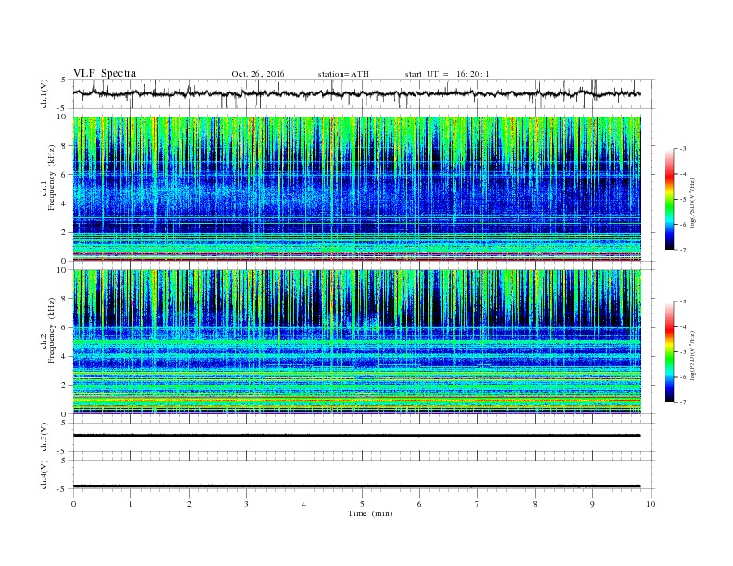733x566 pixels.
Task: Click inside the ch.2 spectrogram panel
Action: (x=356, y=342)
